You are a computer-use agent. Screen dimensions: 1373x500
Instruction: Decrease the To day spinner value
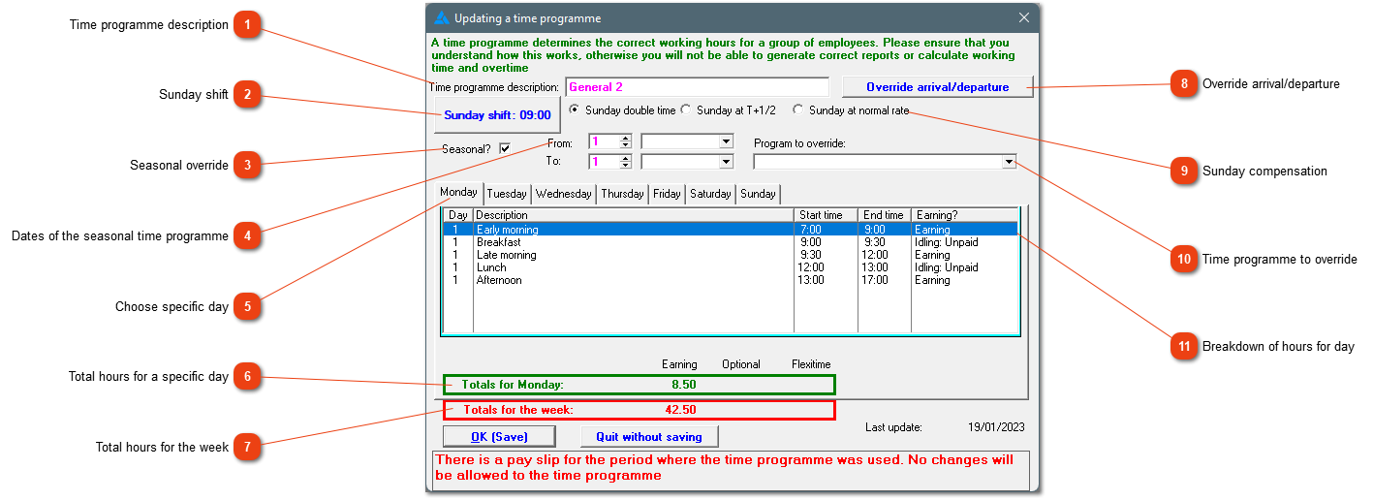[x=626, y=164]
